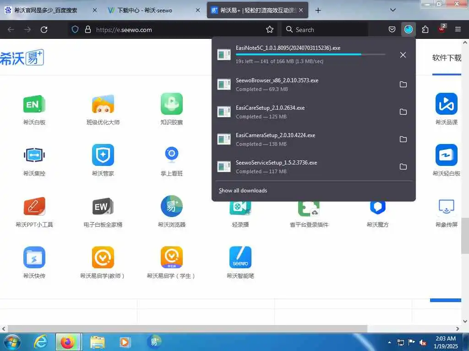The height and width of the screenshot is (351, 469).
Task: Open the 希沃品课 app icon
Action: [446, 104]
